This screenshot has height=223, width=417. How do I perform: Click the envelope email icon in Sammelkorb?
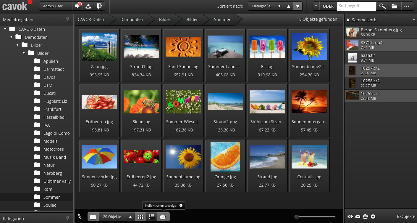coord(358,216)
